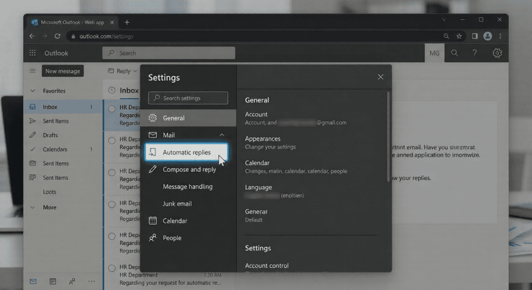Viewport: 532px width, 290px height.
Task: Click the Drafts pencil icon
Action: (33, 135)
